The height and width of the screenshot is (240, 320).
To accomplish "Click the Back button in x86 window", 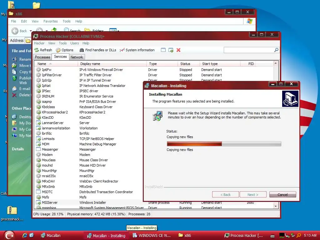I will click(19, 31).
